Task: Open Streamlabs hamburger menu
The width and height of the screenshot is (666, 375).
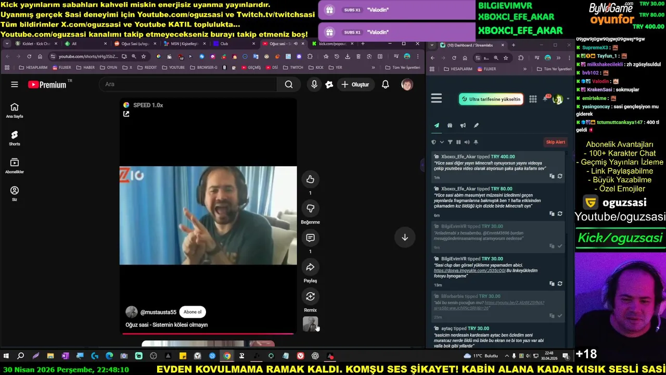Action: [x=437, y=98]
